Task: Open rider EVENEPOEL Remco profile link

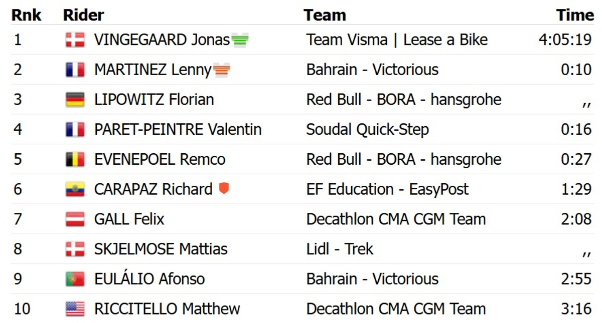Action: coord(160,159)
